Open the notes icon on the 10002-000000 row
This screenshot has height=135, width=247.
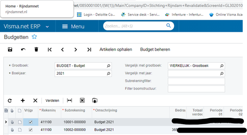[x=20, y=130]
